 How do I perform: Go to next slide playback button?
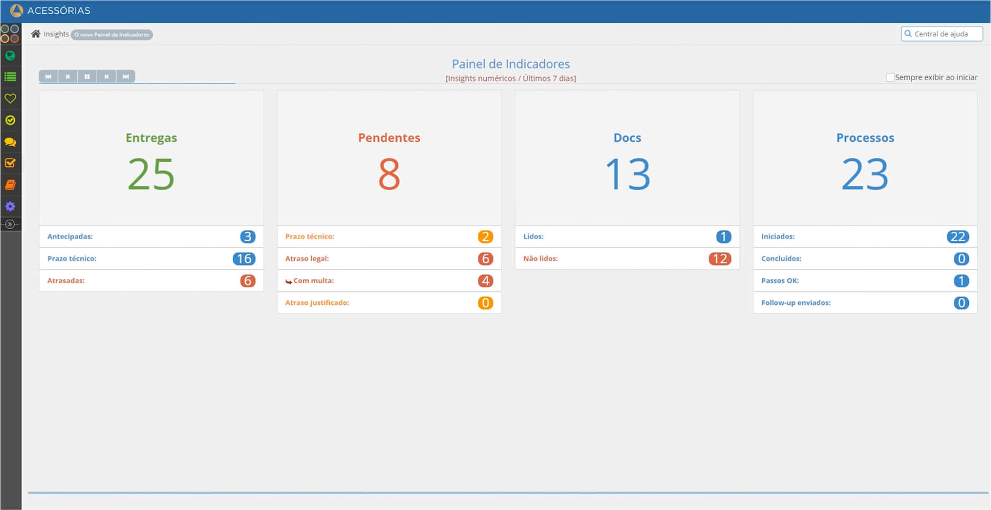pos(106,77)
